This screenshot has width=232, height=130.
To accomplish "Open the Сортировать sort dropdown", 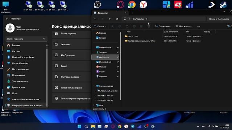I will pos(163,26).
